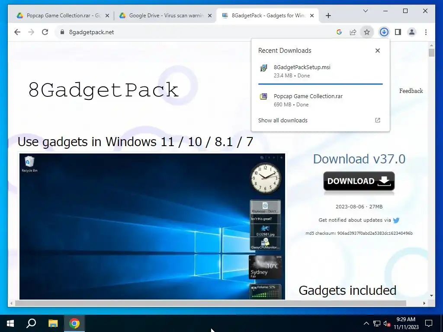This screenshot has height=332, width=443.
Task: Bookmark this page with the star icon
Action: 367,32
